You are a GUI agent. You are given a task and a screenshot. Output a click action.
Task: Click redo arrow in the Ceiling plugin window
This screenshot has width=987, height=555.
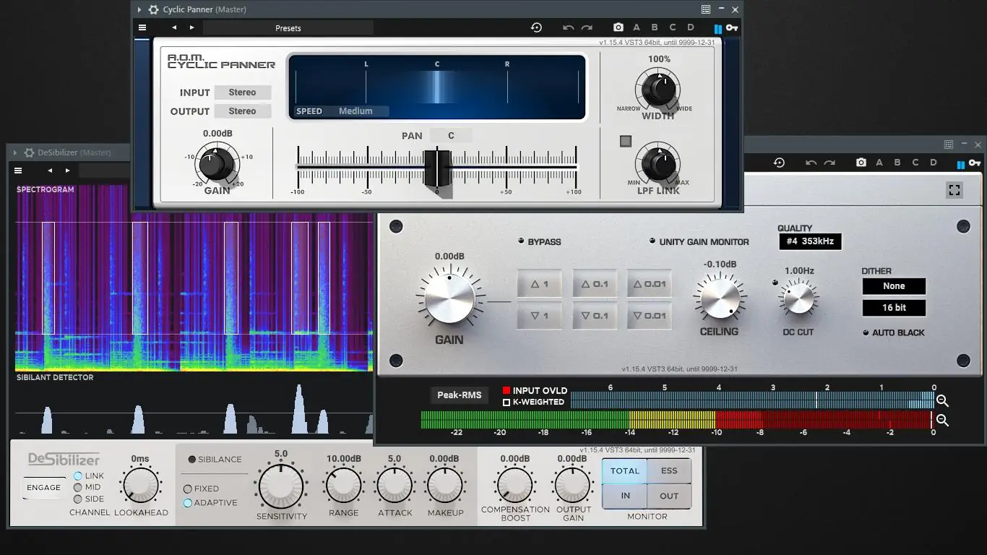829,163
